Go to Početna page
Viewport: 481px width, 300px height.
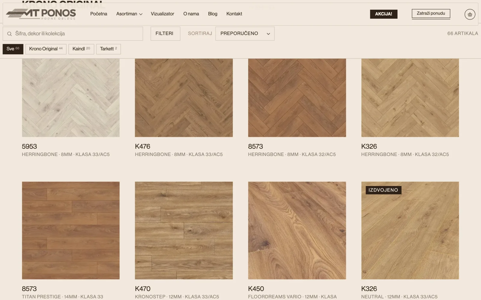tap(99, 14)
